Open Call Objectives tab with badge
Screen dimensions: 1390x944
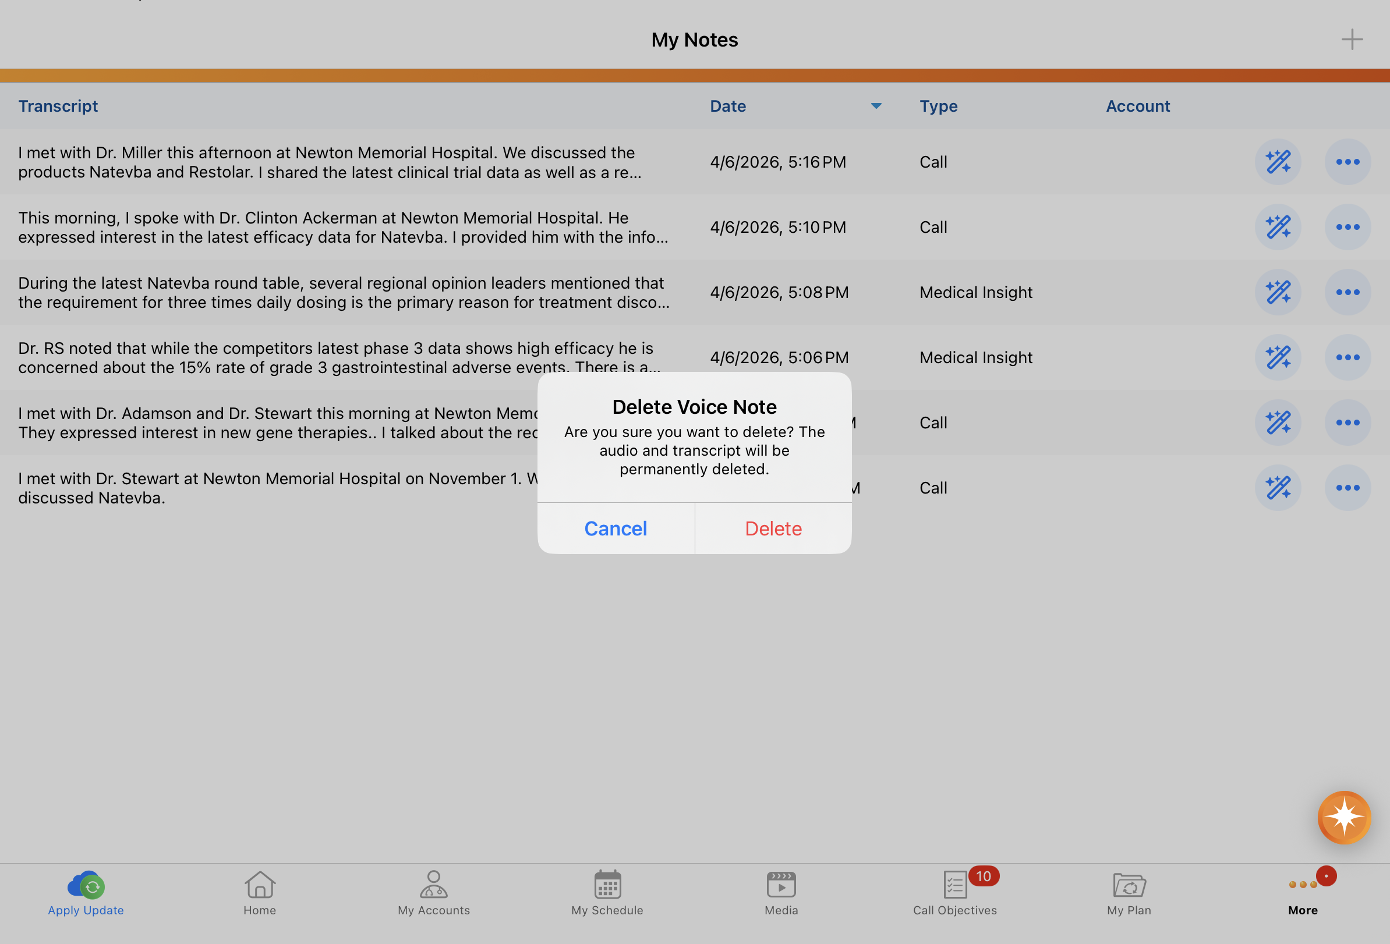click(954, 893)
